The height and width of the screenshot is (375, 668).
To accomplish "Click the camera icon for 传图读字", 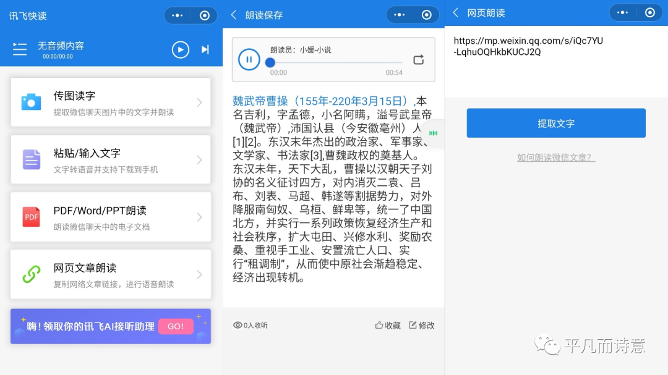I will click(x=31, y=102).
